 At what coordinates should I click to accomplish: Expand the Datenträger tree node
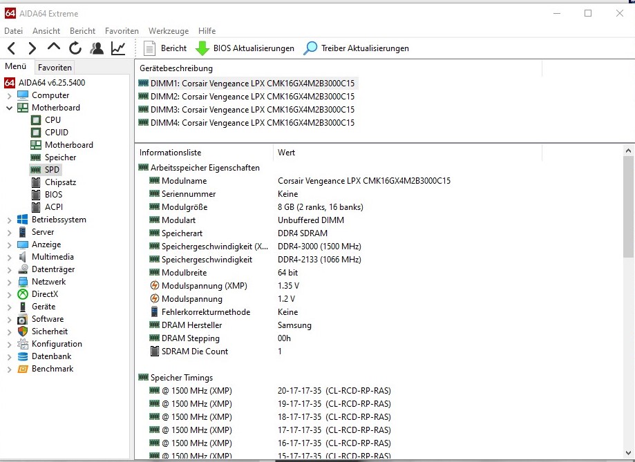click(x=9, y=270)
